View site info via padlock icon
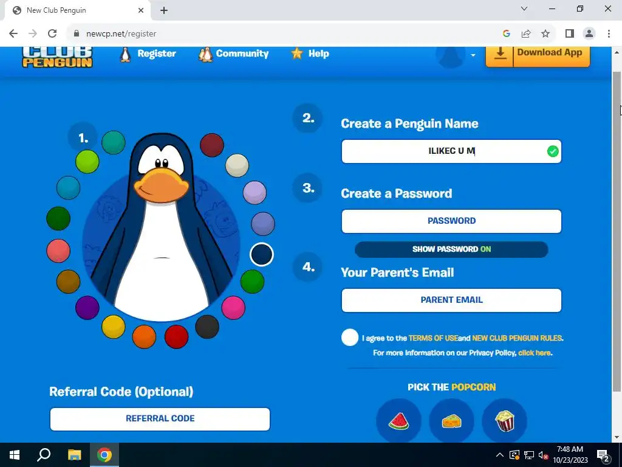Image resolution: width=622 pixels, height=467 pixels. (77, 33)
